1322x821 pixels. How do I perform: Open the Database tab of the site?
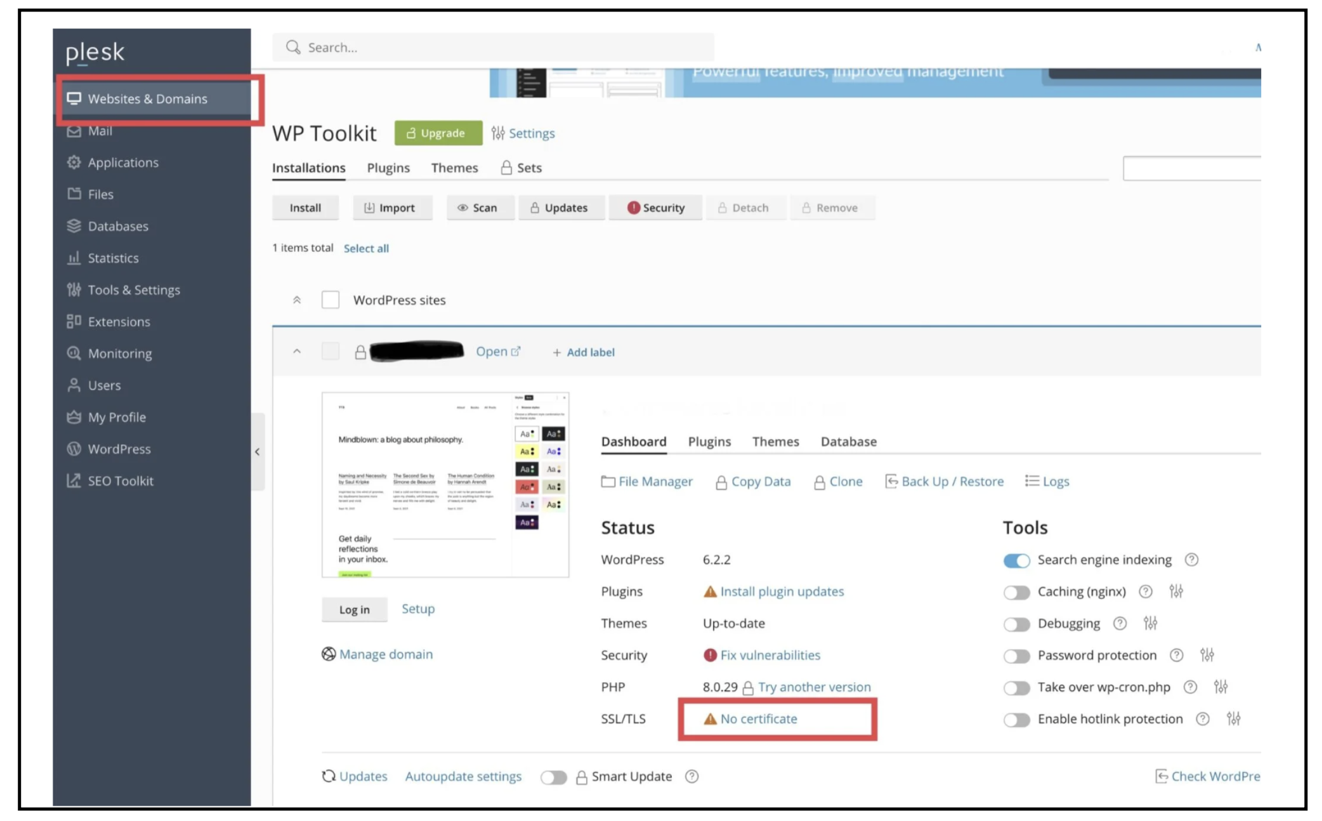coord(848,442)
